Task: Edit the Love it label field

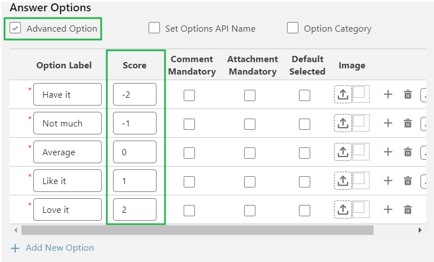Action: (x=68, y=209)
